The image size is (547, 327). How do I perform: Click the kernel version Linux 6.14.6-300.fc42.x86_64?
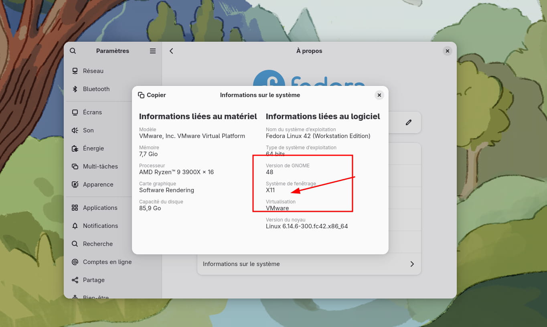click(307, 226)
